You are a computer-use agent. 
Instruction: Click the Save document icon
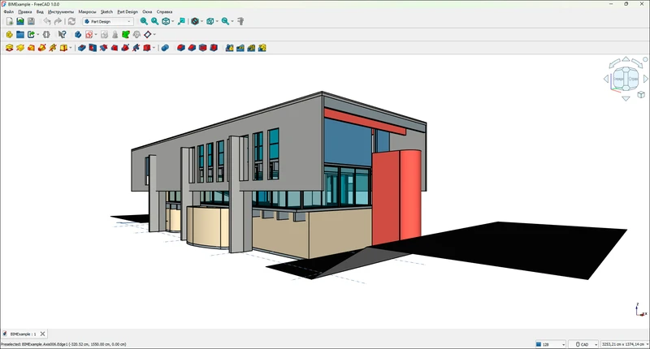click(31, 21)
